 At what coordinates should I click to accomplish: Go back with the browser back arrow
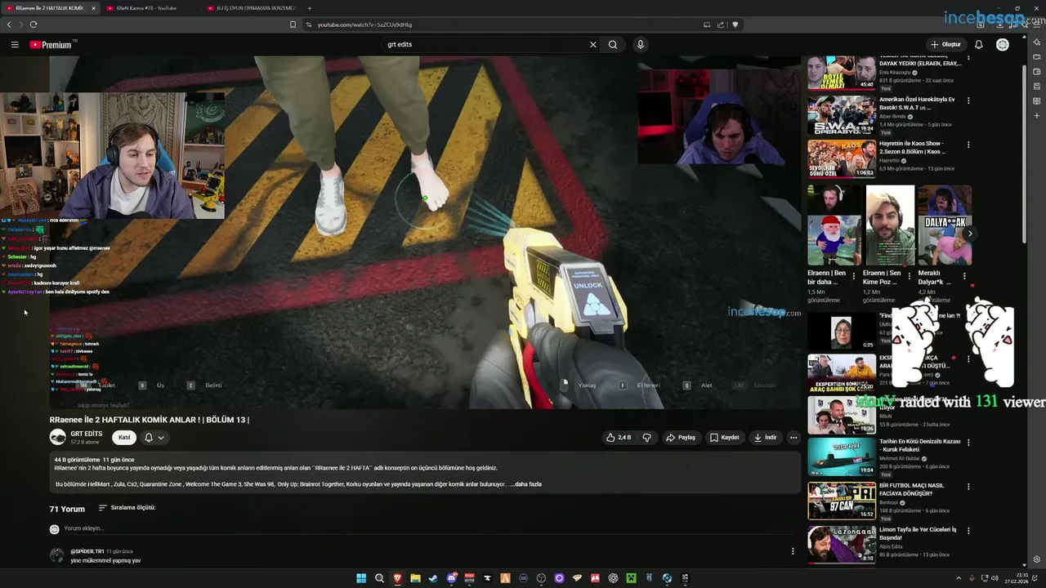click(x=9, y=24)
